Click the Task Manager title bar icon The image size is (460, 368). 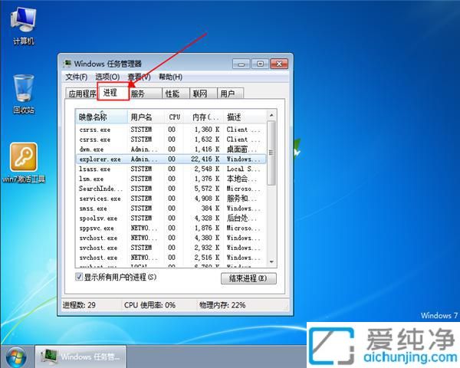tap(67, 64)
